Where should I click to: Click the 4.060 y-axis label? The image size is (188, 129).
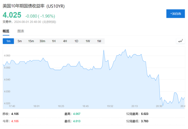tap(7, 55)
